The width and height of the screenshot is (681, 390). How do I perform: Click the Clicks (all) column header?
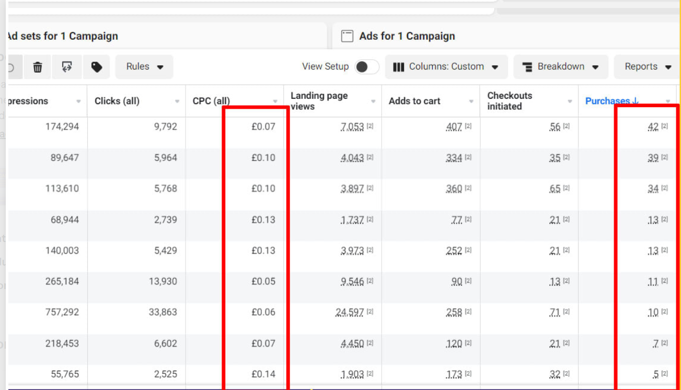tap(117, 101)
